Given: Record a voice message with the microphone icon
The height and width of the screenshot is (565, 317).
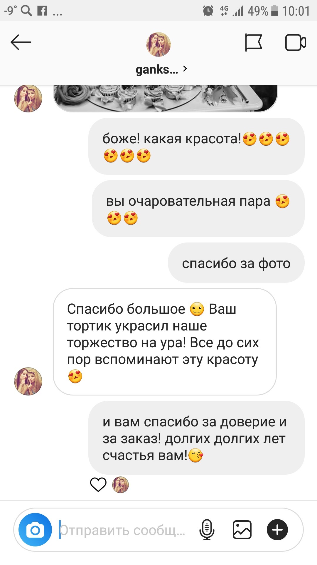Looking at the screenshot, I should pyautogui.click(x=207, y=530).
